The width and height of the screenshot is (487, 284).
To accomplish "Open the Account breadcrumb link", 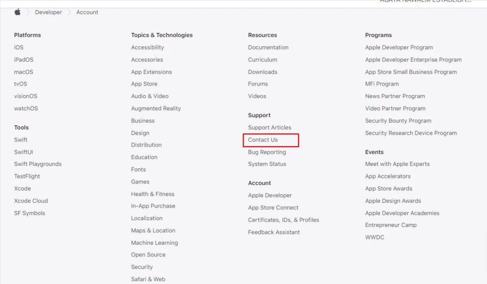I will tap(87, 12).
